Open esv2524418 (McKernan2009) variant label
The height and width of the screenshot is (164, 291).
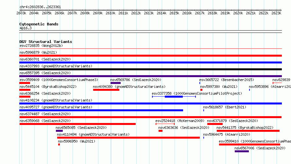[x=180, y=121]
